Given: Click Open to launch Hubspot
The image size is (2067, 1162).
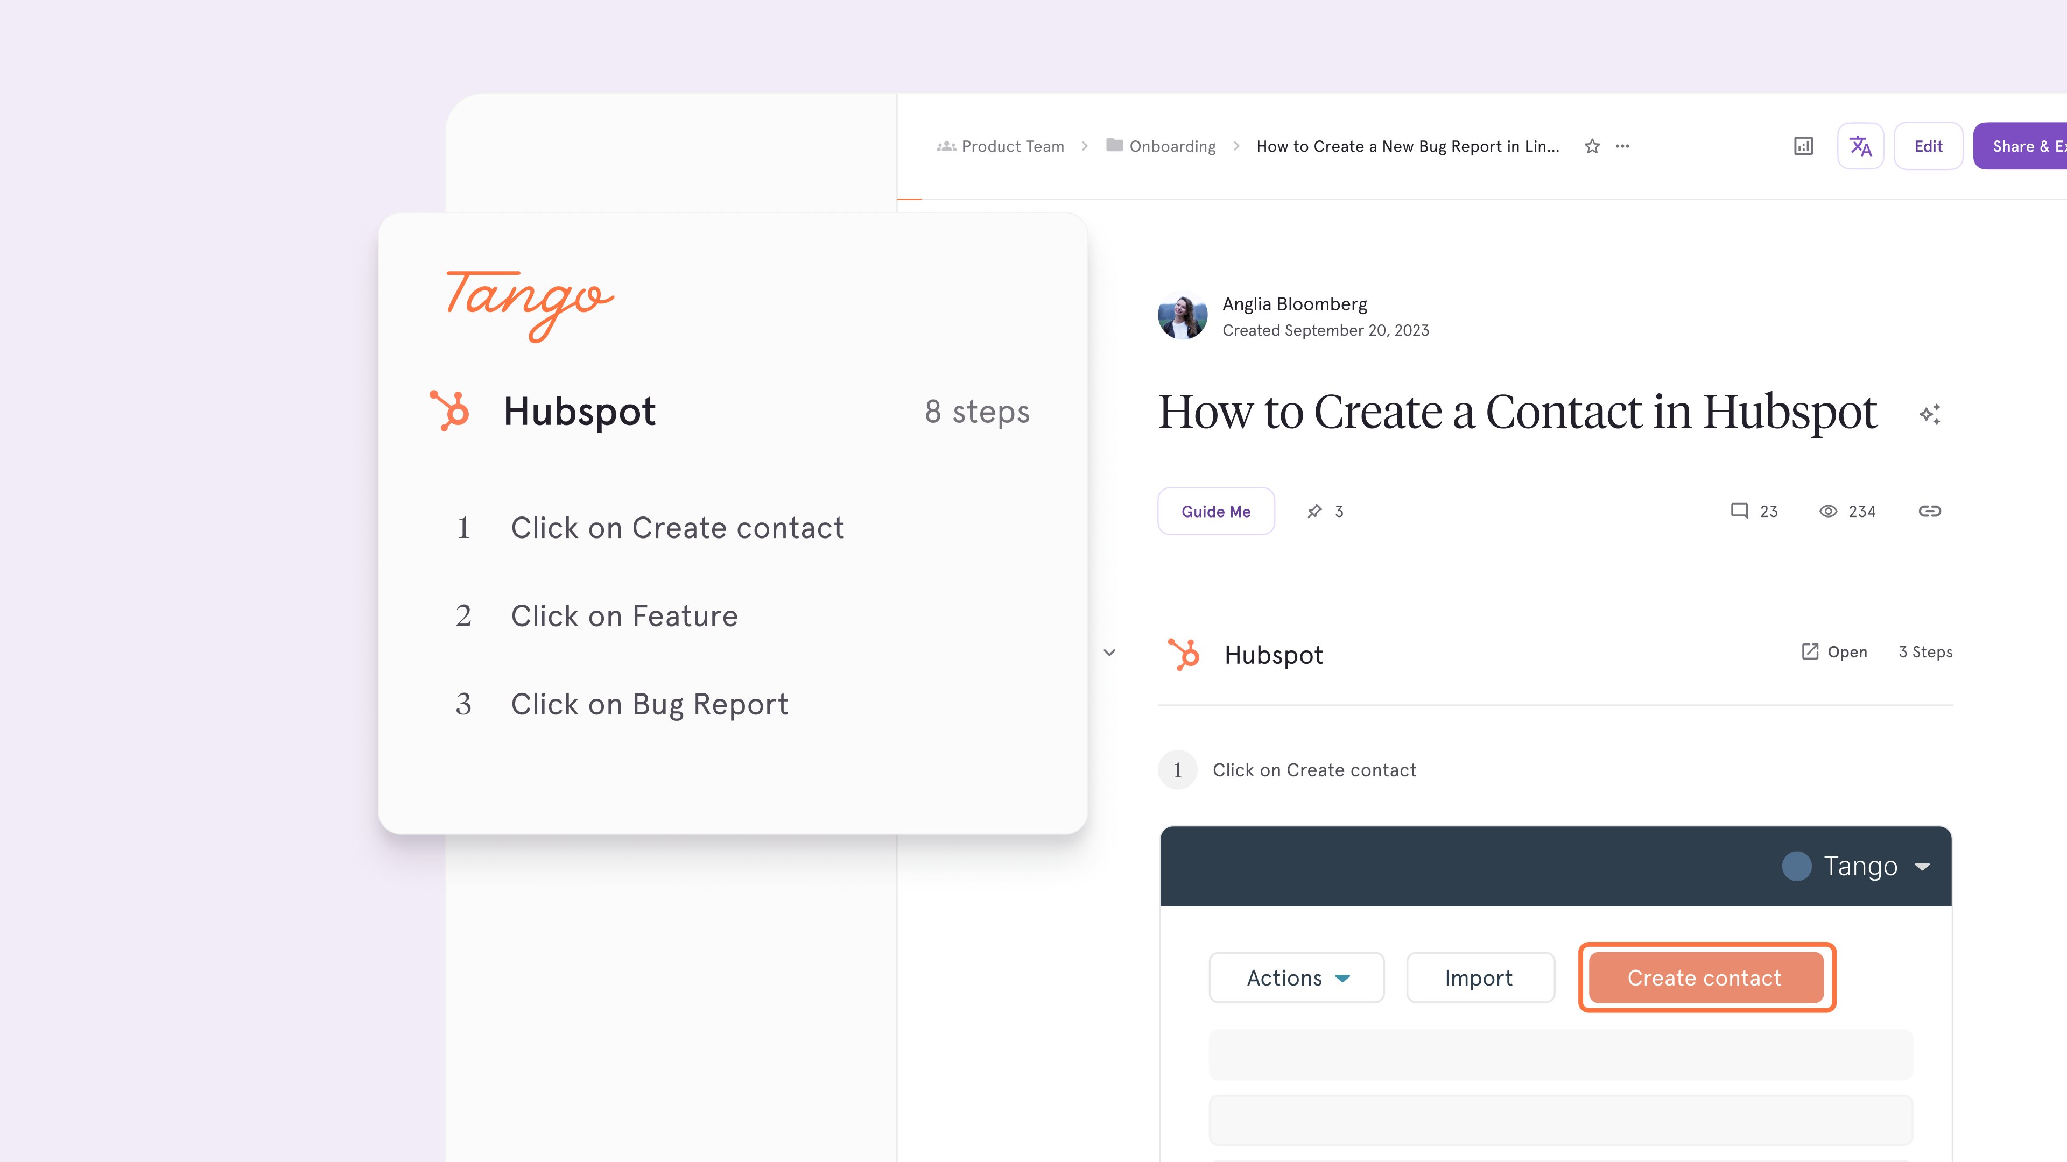Looking at the screenshot, I should [1834, 652].
